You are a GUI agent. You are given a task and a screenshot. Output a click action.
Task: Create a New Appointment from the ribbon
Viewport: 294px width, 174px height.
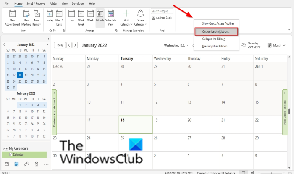pos(12,18)
